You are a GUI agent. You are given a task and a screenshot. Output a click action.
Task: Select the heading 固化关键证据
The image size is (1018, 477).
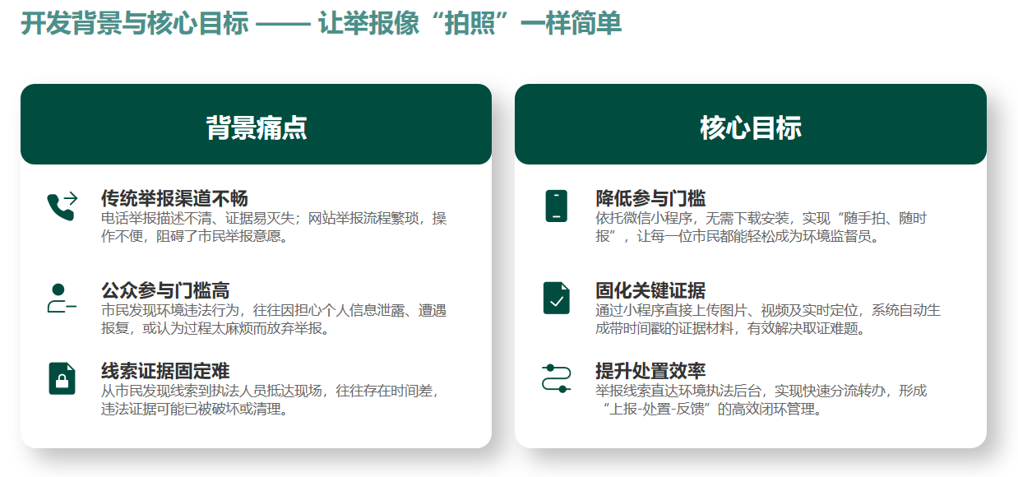coord(650,290)
